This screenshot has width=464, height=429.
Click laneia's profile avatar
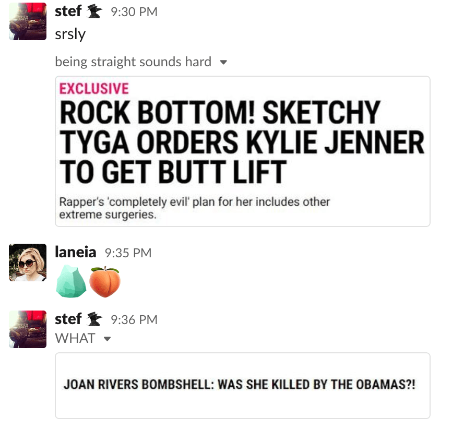[28, 263]
